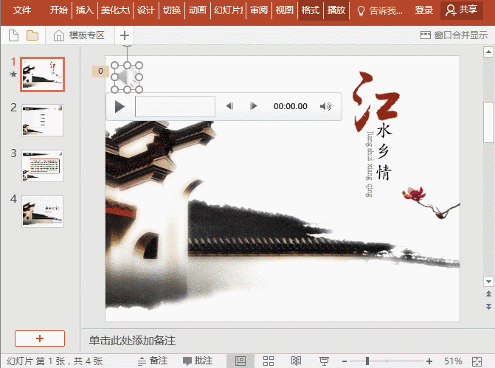Select slide 4 thumbnail
495x368 pixels.
tap(42, 212)
